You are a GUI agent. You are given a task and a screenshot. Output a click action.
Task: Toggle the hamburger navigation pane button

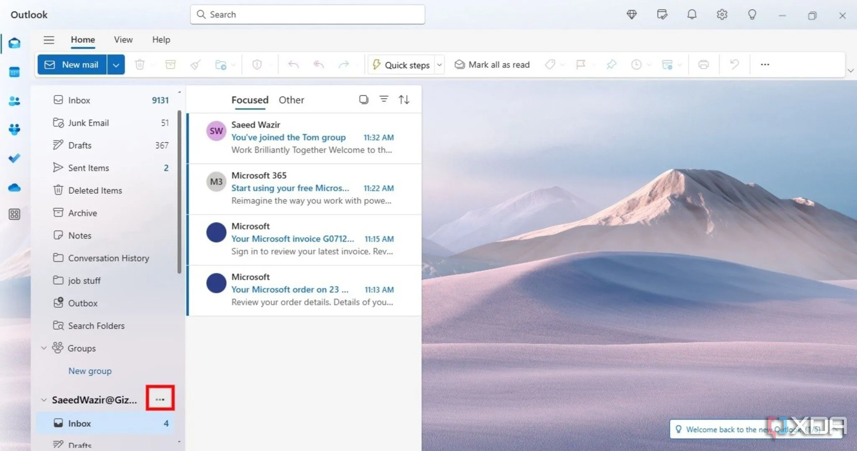(49, 40)
